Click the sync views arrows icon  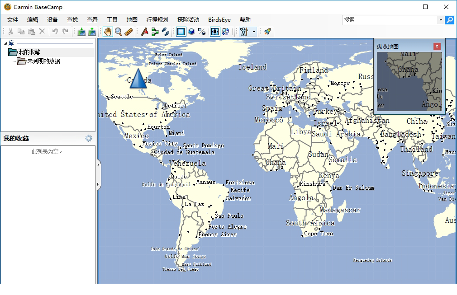226,32
